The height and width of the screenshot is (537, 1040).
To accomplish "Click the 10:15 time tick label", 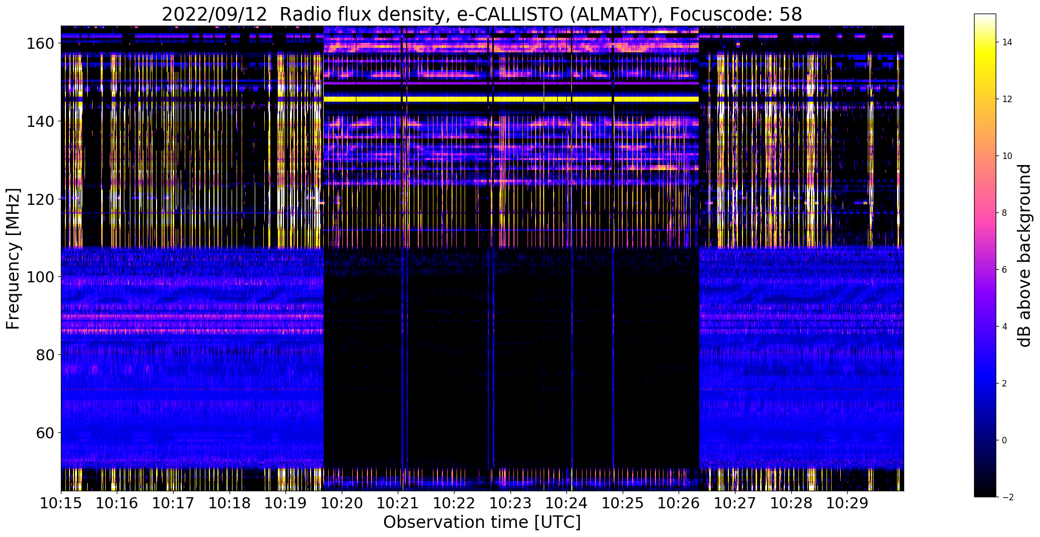I will [61, 502].
